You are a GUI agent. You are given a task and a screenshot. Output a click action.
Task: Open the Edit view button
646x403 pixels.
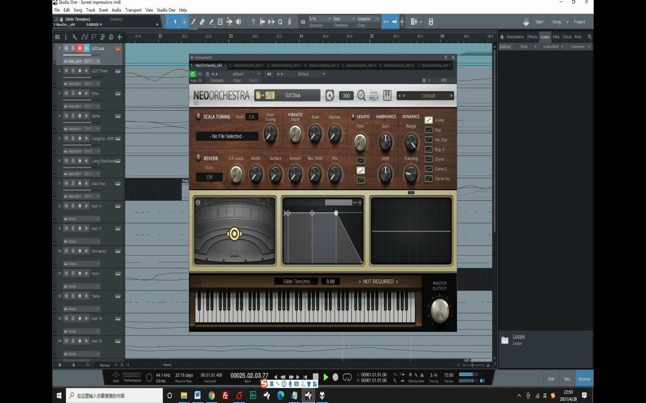coord(551,379)
